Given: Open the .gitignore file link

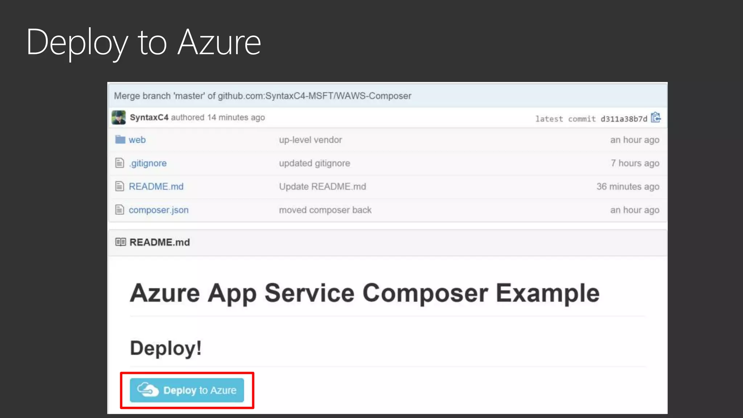Looking at the screenshot, I should (148, 163).
